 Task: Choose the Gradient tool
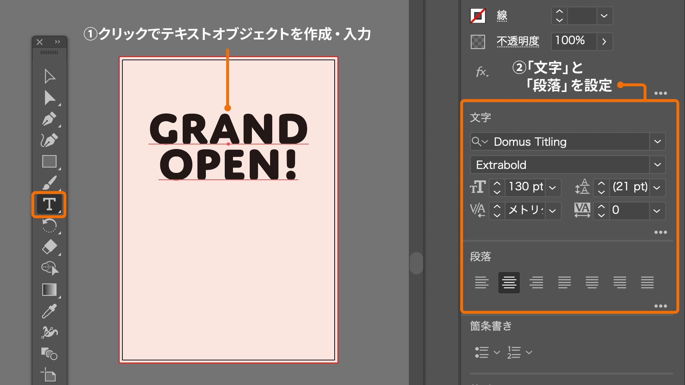49,289
